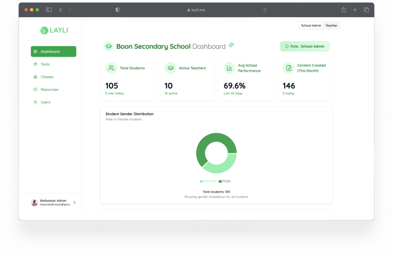Switch to Teacher role view

coord(331,26)
